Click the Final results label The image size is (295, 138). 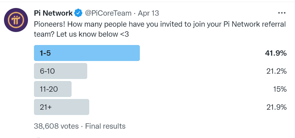[x=105, y=126]
